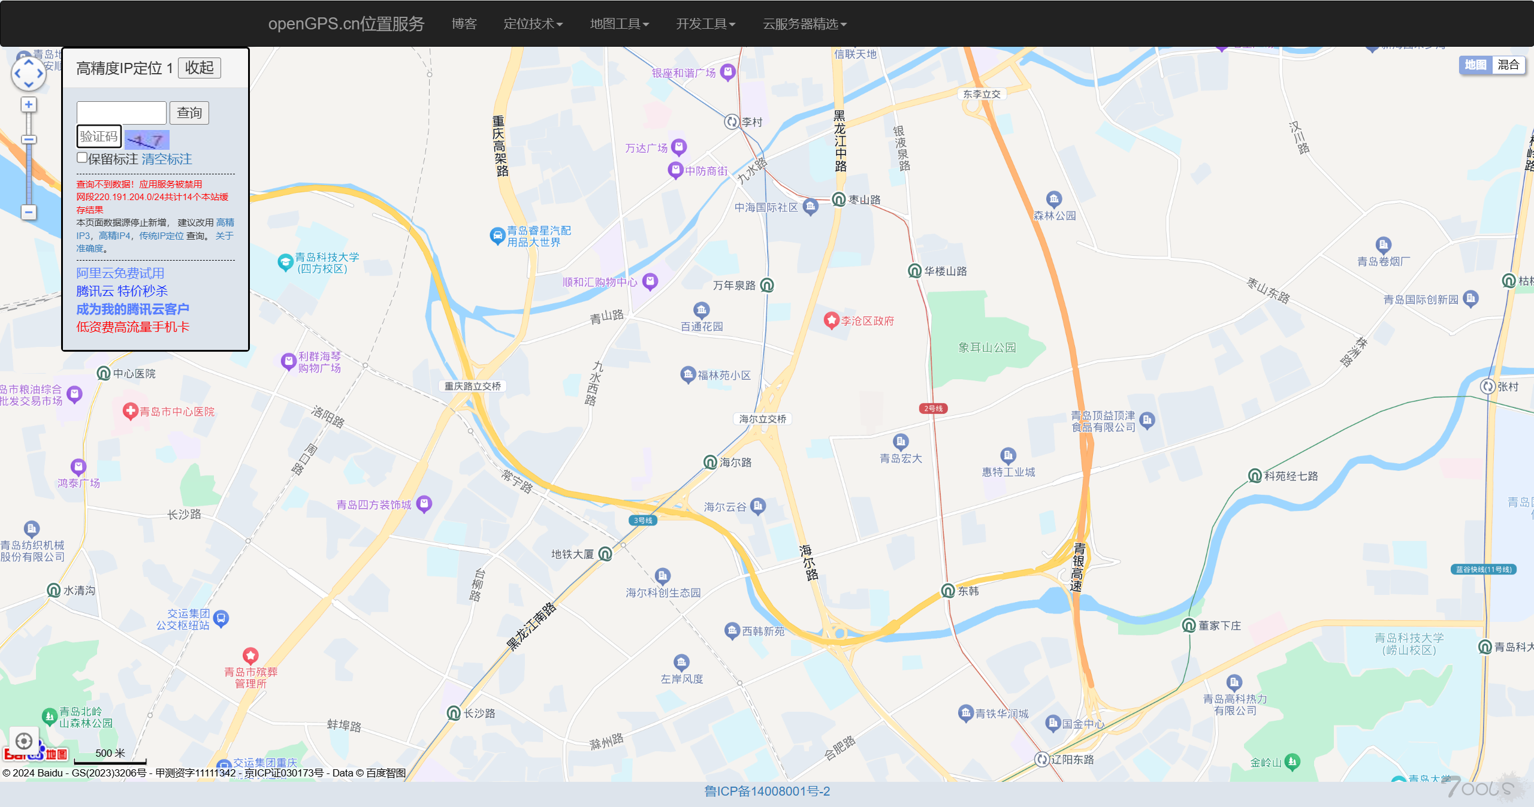This screenshot has width=1534, height=807.
Task: Pan the map down with the navigation arrow
Action: click(x=28, y=85)
